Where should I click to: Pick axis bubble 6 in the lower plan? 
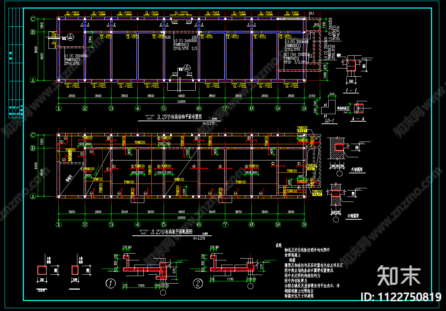[199, 224]
